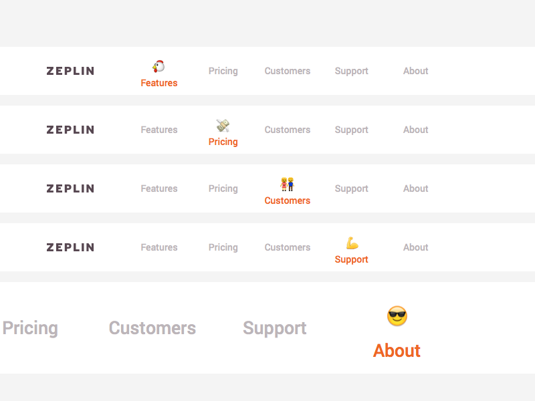The width and height of the screenshot is (535, 401).
Task: Click the couple emoji above Customers
Action: (287, 183)
